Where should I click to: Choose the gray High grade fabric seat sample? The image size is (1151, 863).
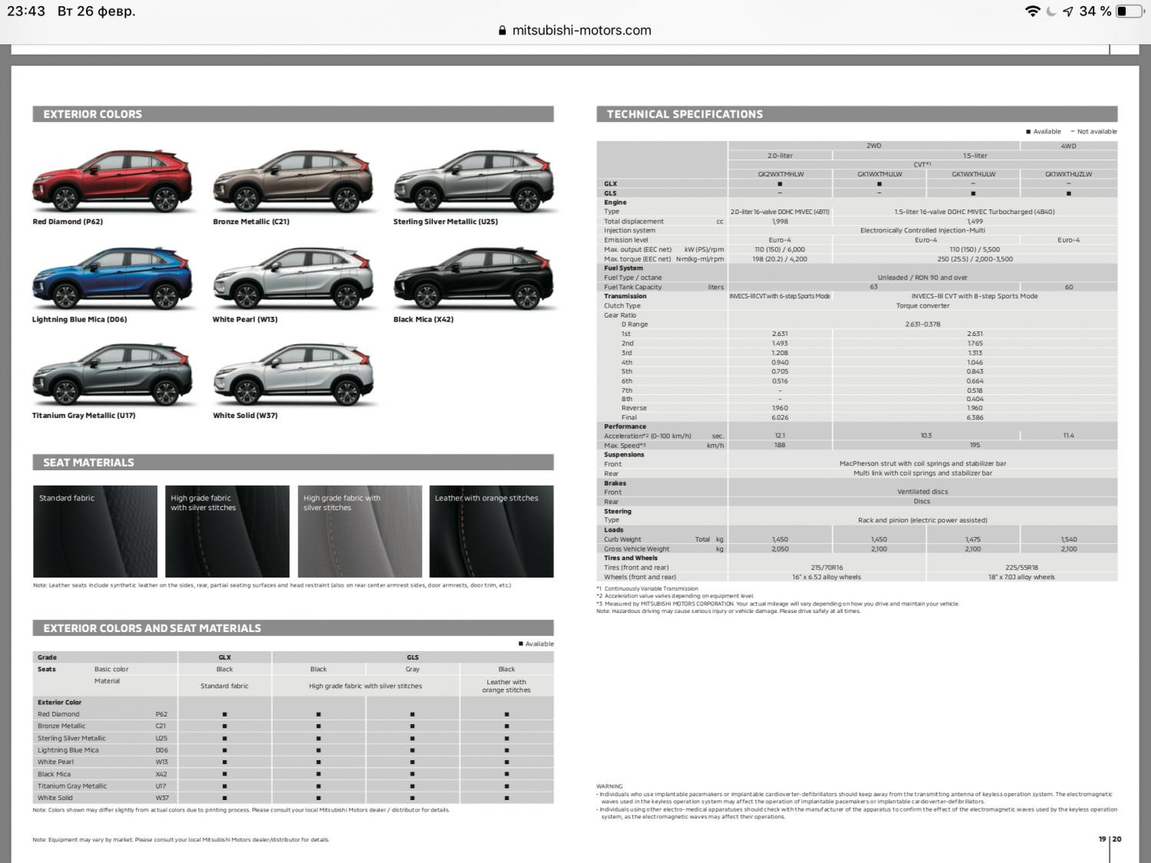[x=360, y=531]
